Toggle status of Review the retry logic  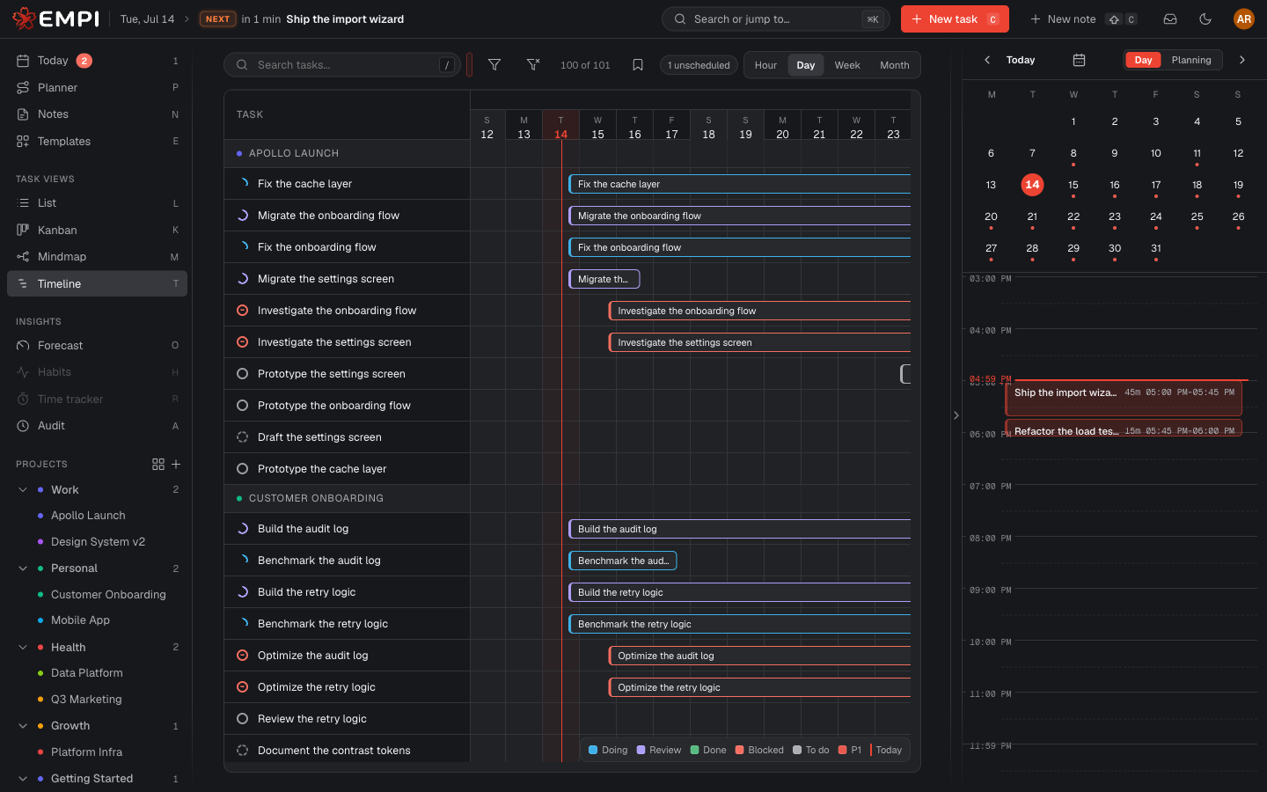242,719
